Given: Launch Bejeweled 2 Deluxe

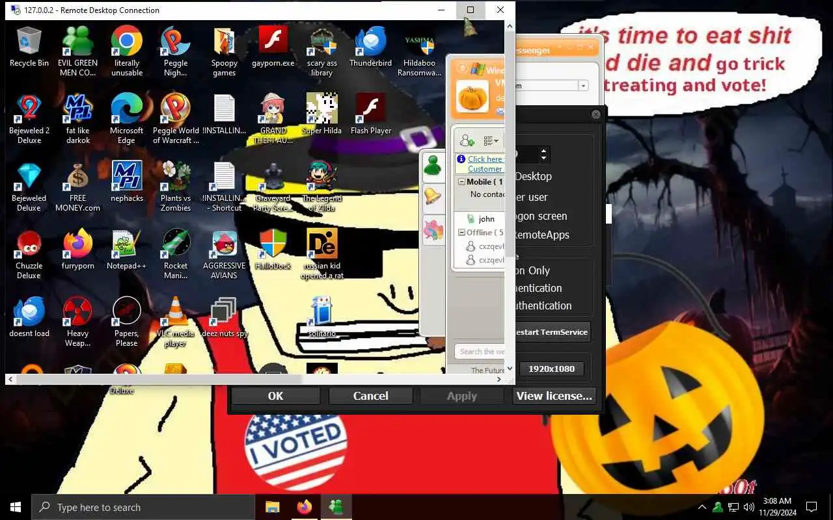Looking at the screenshot, I should [x=29, y=119].
